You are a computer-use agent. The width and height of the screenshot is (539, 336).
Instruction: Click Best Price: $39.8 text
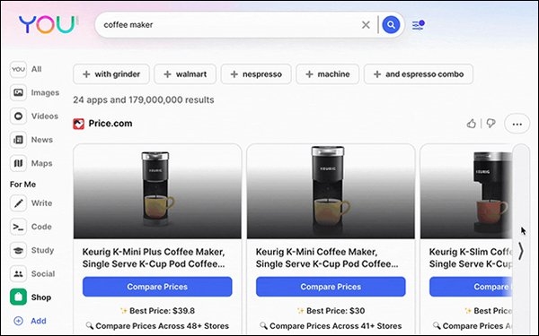click(x=157, y=311)
